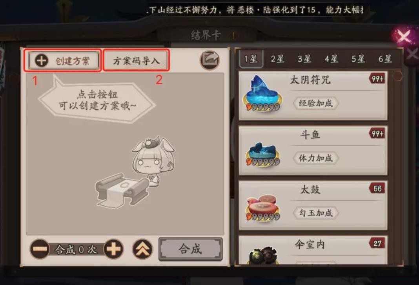The width and height of the screenshot is (419, 285).
Task: Switch to the 1星 tab
Action: [x=251, y=58]
